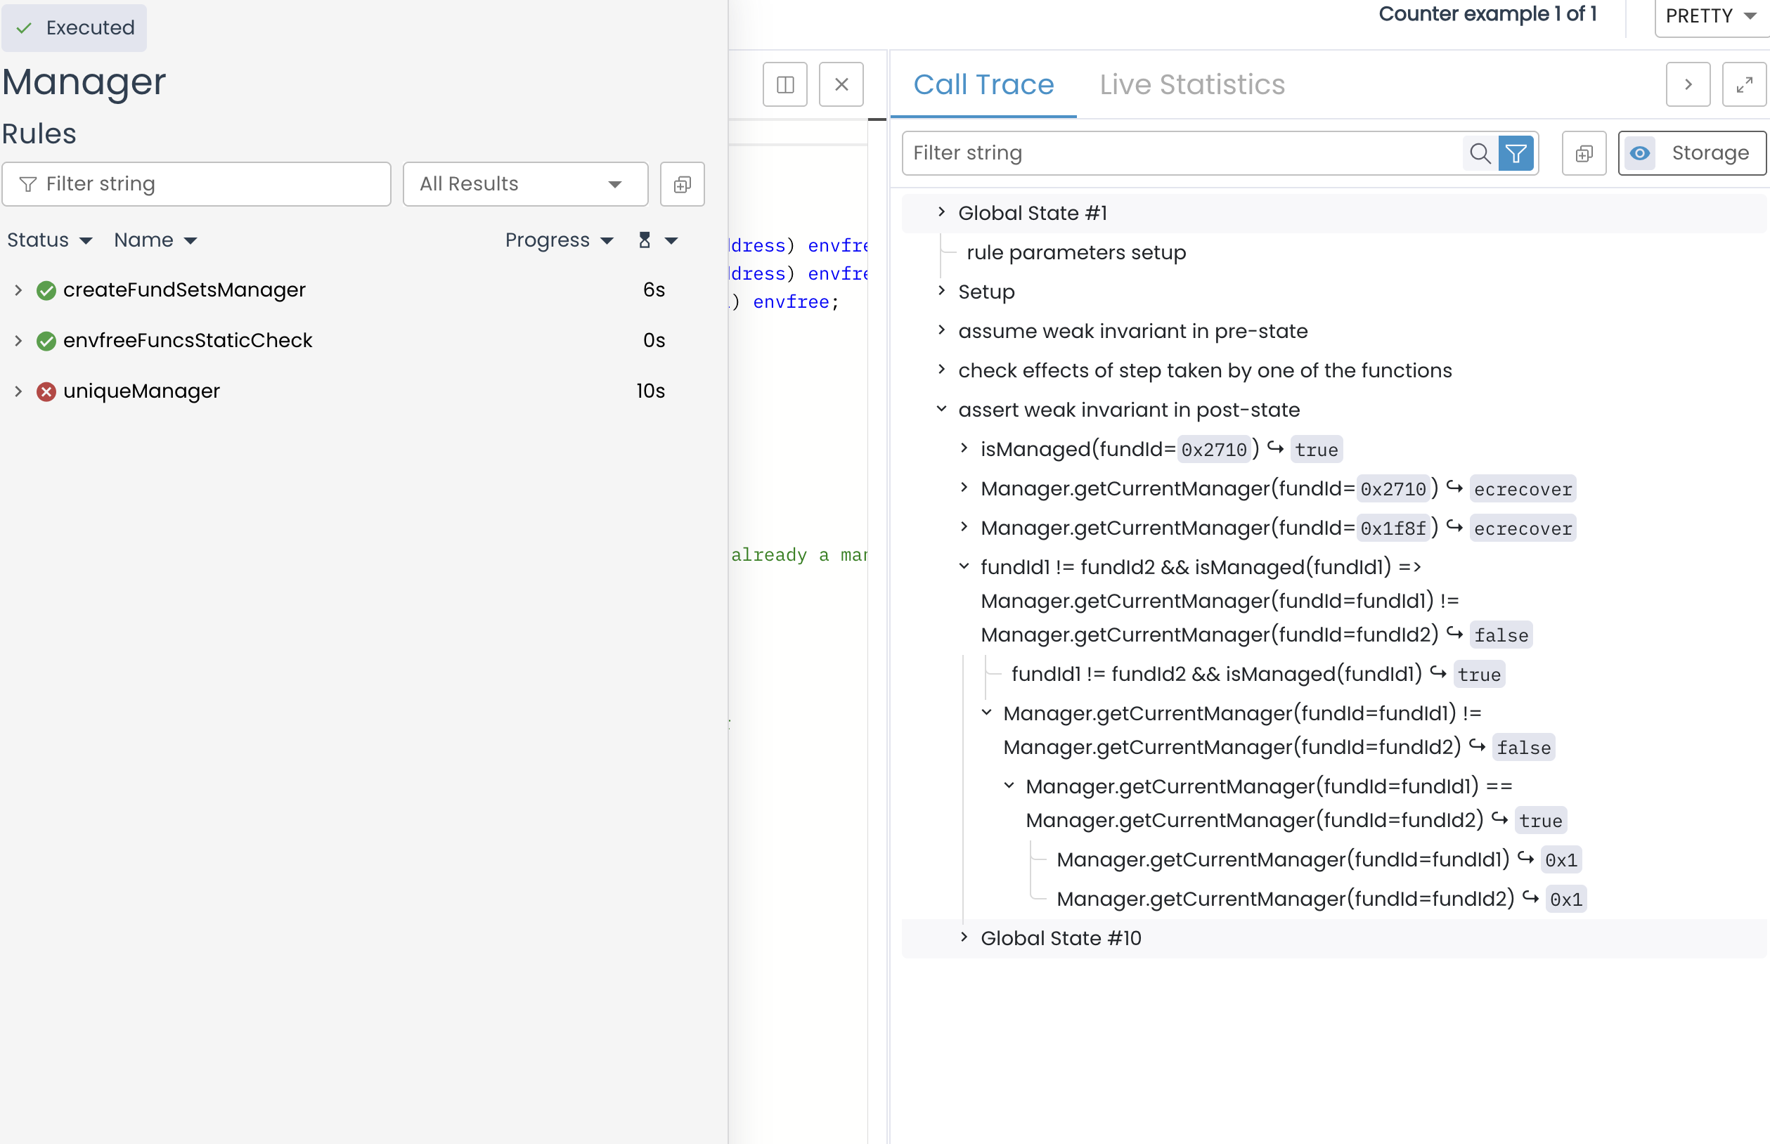Image resolution: width=1770 pixels, height=1144 pixels.
Task: Click expand-all icon beside Storage button
Action: [x=1584, y=153]
